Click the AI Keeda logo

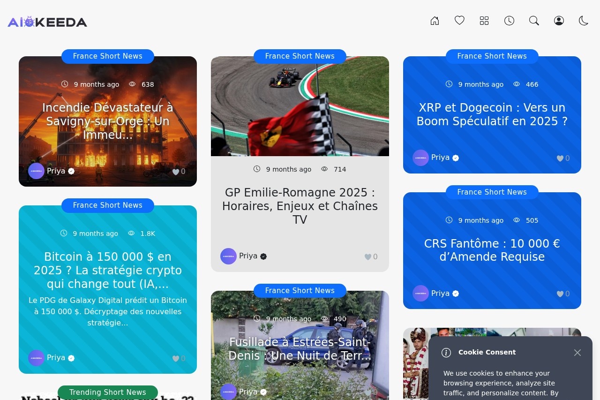pyautogui.click(x=47, y=22)
